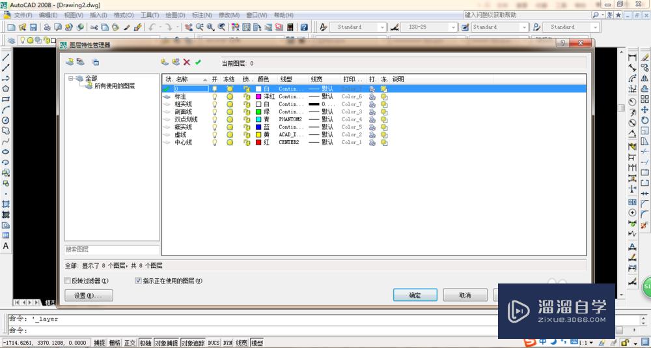
Task: Click the new layer frozen in viewports icon
Action: [176, 63]
